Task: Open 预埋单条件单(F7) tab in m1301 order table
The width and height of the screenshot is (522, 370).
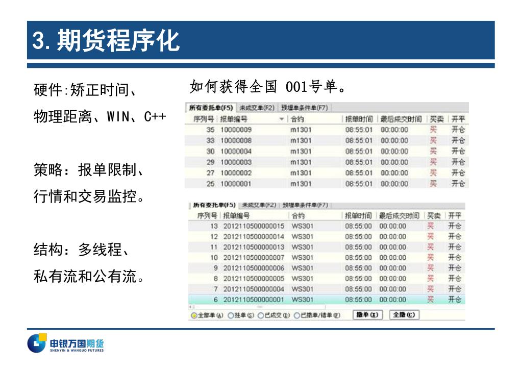Action: (304, 108)
